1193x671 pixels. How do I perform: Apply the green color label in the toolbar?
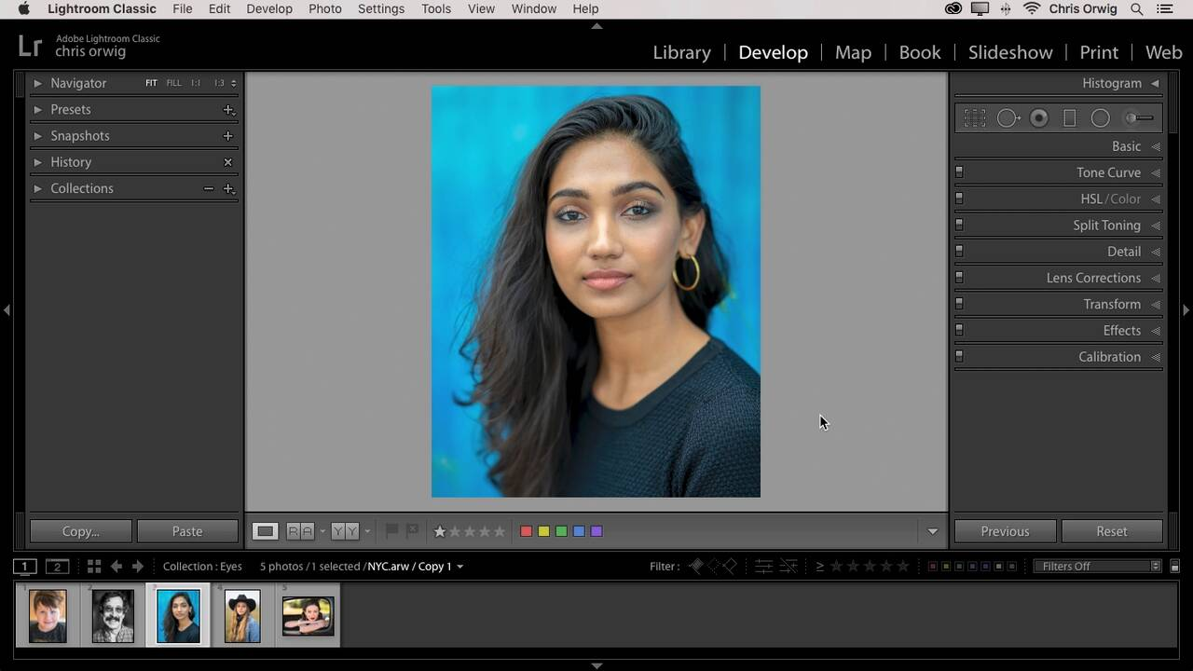pos(561,531)
